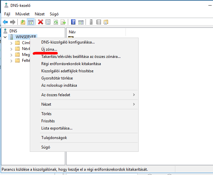Click the Properties toolbar icon
The height and width of the screenshot is (175, 213).
point(48,22)
